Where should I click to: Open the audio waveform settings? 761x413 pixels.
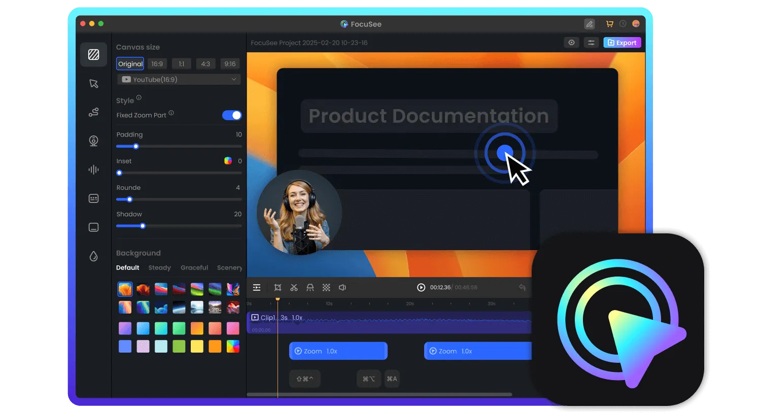(94, 170)
